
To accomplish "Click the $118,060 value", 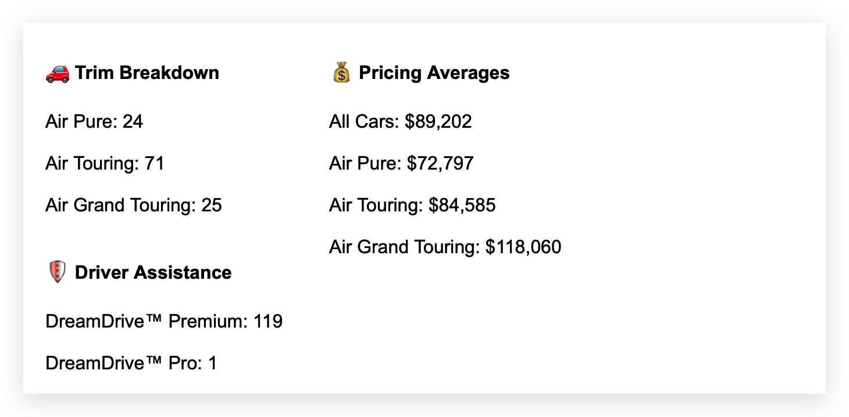I will coord(524,248).
